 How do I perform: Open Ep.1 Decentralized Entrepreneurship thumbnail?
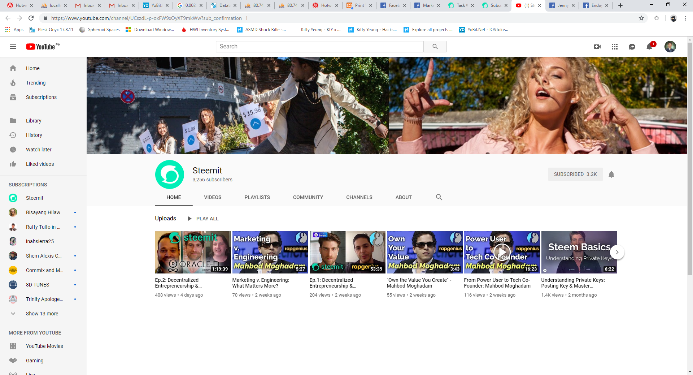click(348, 252)
